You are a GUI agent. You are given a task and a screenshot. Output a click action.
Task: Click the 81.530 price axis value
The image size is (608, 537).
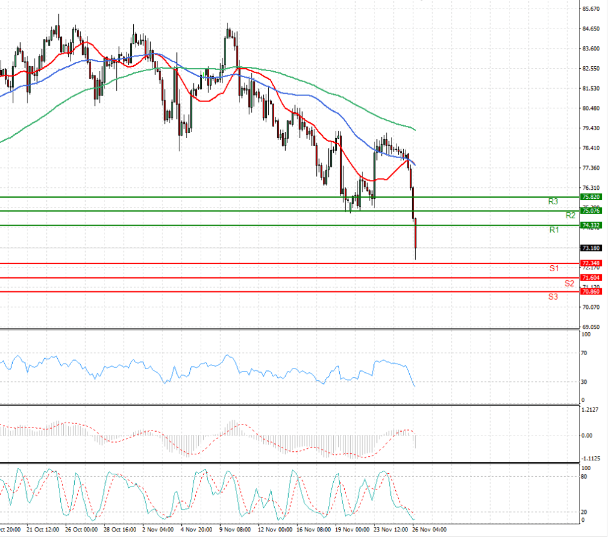591,88
